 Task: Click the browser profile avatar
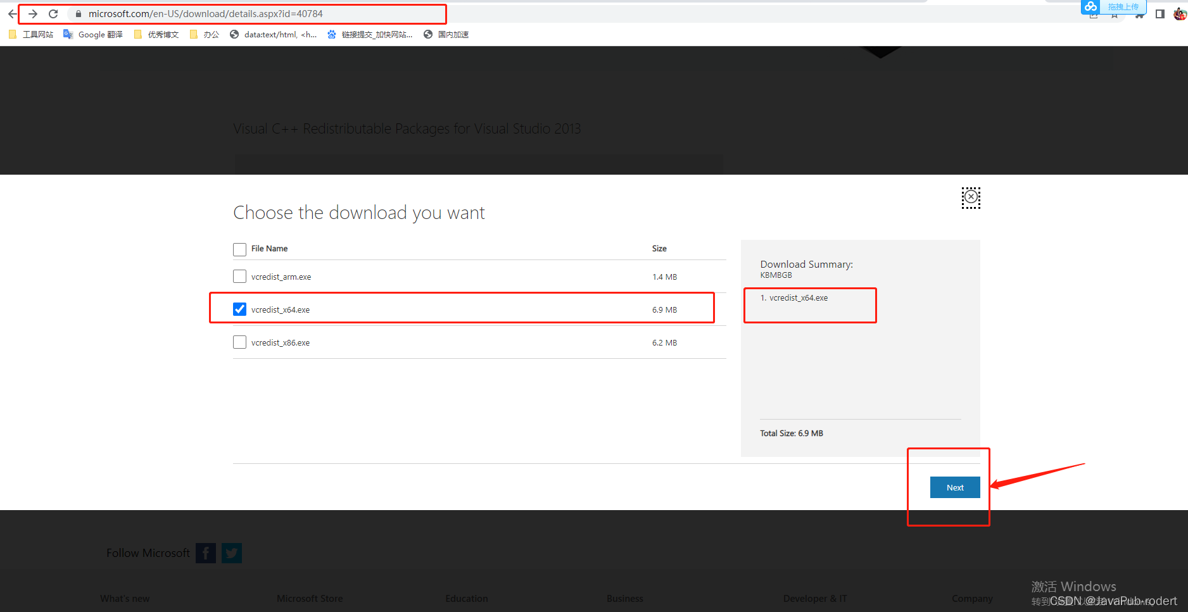coord(1180,13)
